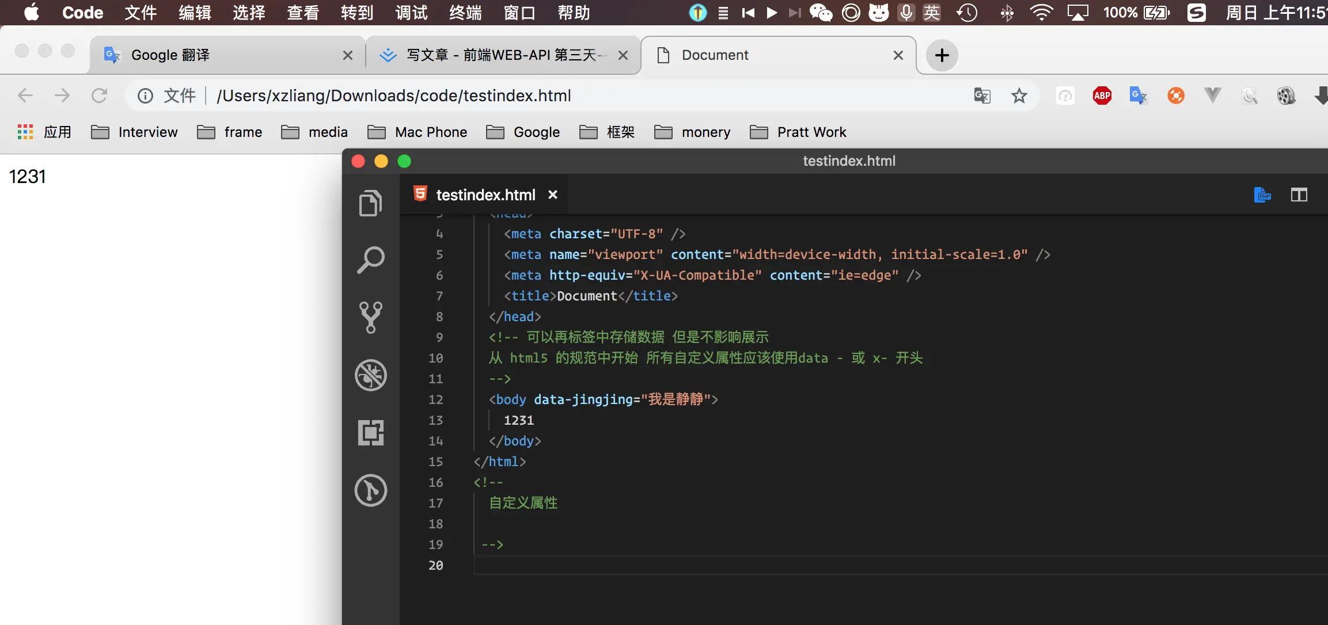Screen dimensions: 1328x625
Task: Click the split editor icon
Action: [x=1299, y=195]
